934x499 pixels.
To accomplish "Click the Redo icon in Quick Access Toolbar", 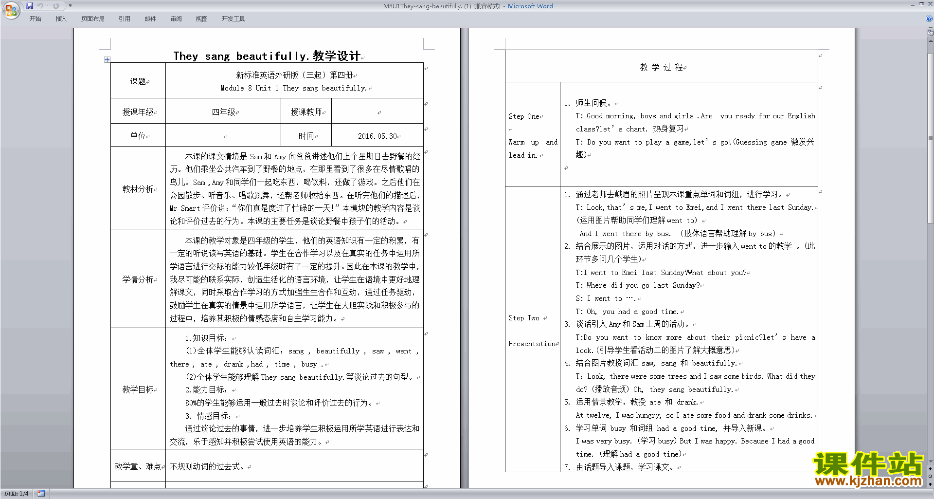I will [x=56, y=6].
